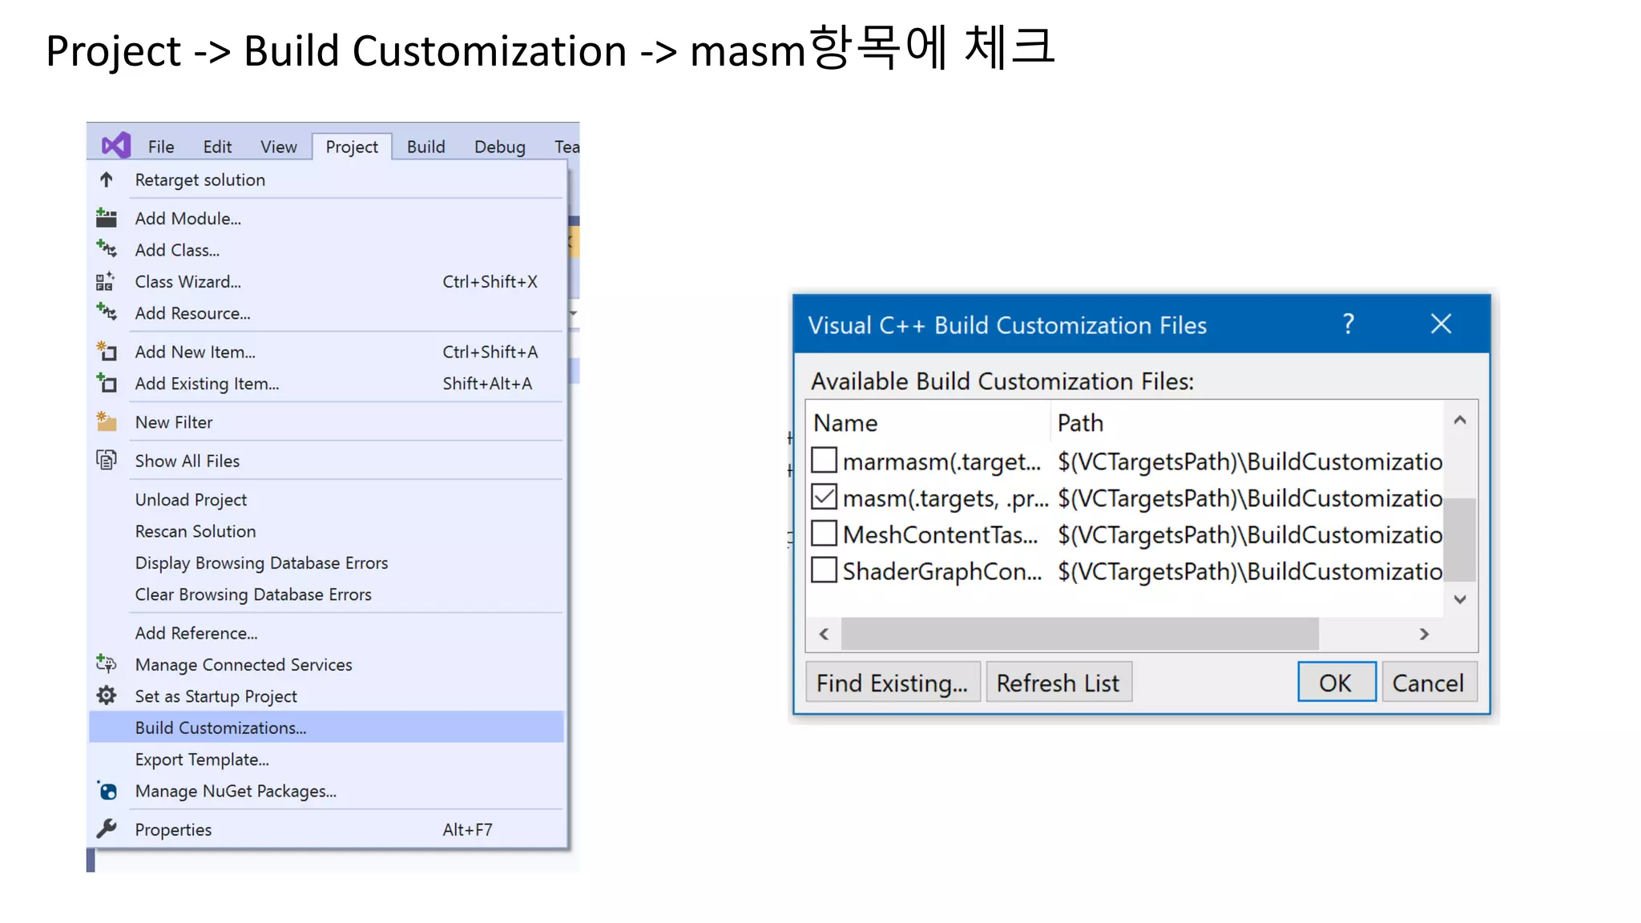Click the New Filter folder icon
Image resolution: width=1641 pixels, height=923 pixels.
tap(106, 421)
